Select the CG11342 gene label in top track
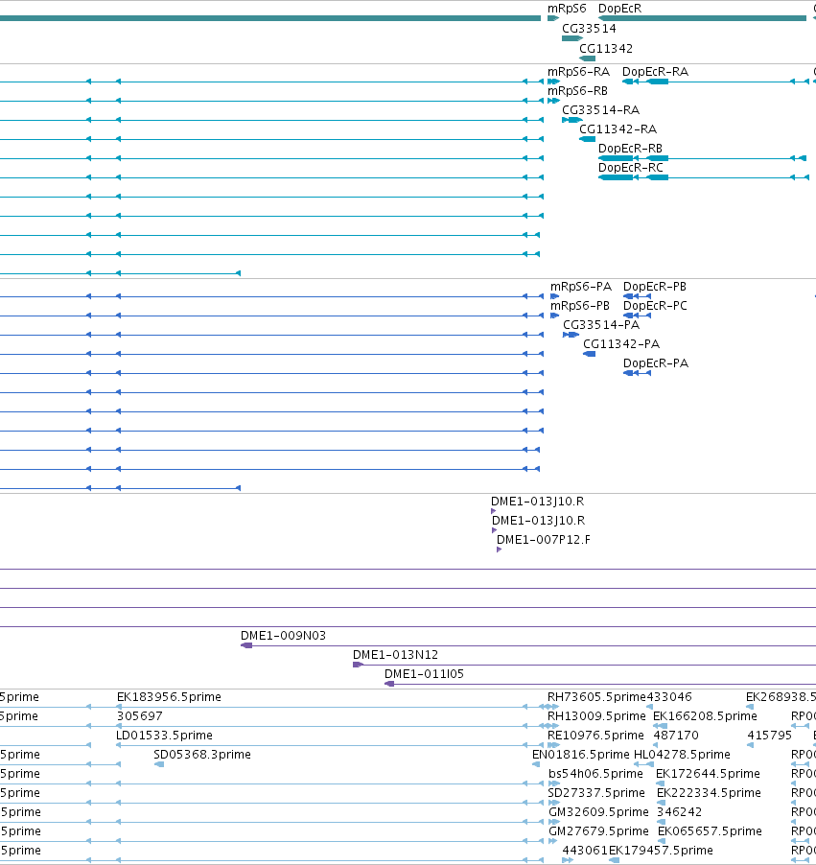The height and width of the screenshot is (865, 816). pos(606,49)
